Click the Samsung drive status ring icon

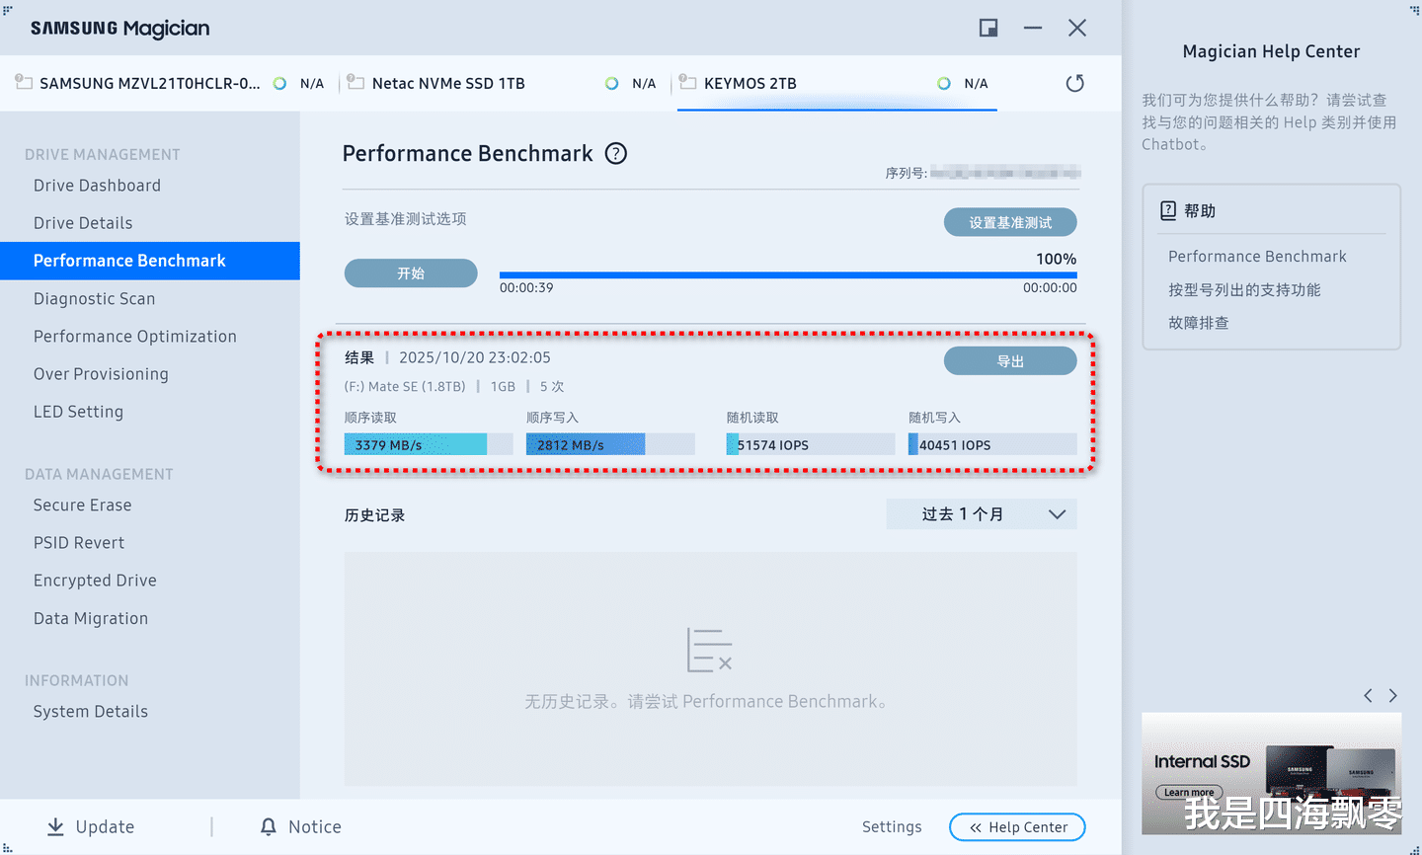(x=280, y=83)
